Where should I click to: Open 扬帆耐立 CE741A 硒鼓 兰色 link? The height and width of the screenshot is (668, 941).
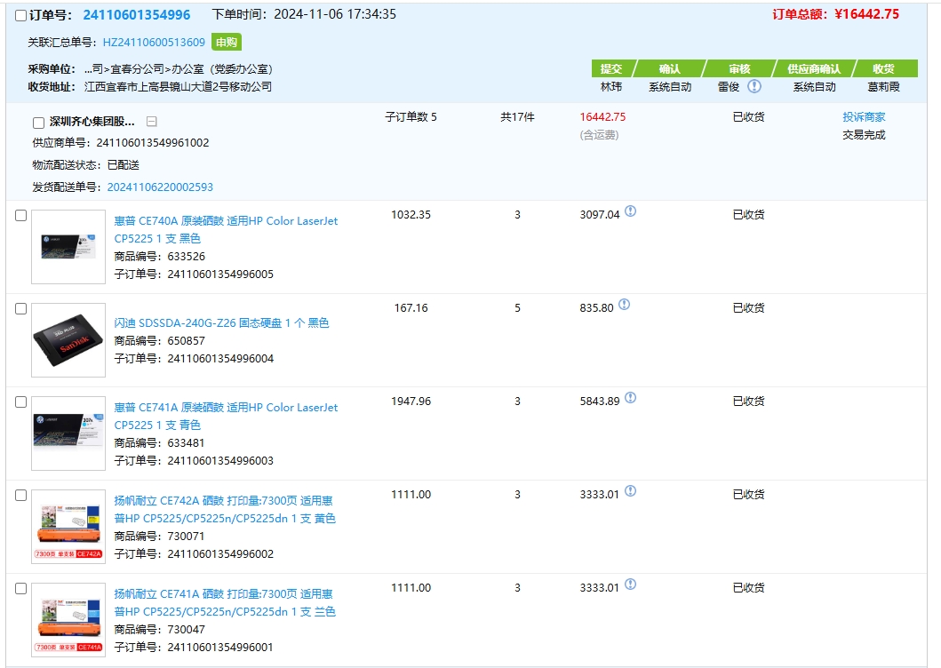[225, 602]
